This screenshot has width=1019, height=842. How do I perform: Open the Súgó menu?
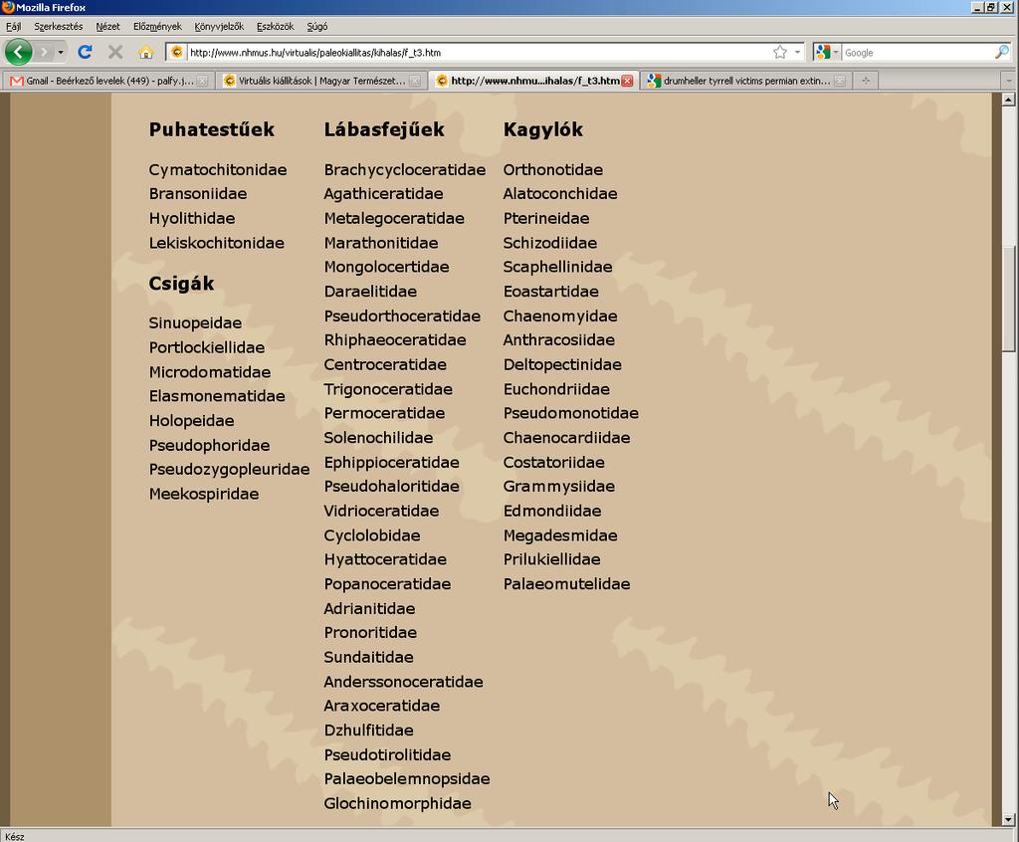(x=317, y=27)
